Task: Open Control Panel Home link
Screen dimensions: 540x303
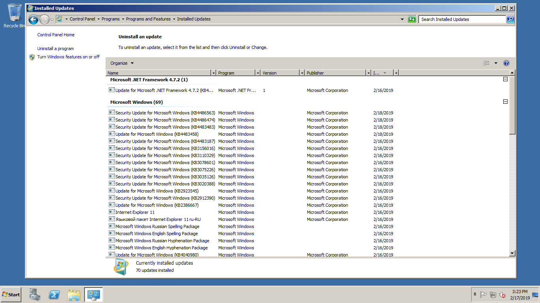Action: click(x=56, y=35)
